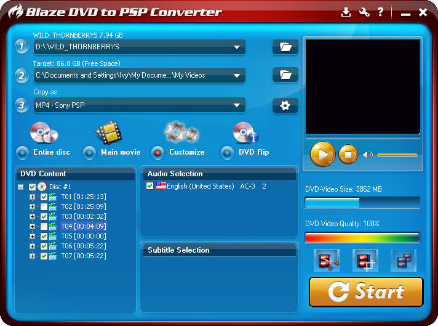Expand the T01 title node
This screenshot has width=438, height=326.
[33, 197]
